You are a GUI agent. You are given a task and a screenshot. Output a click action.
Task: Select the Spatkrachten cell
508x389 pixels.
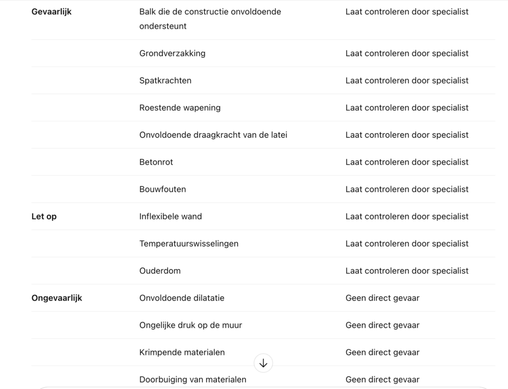165,80
